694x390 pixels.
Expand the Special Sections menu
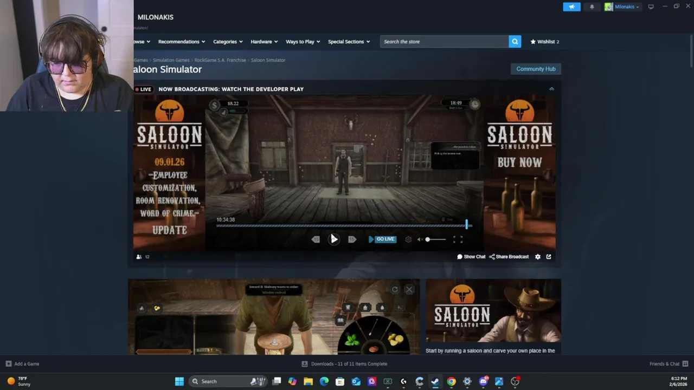[349, 42]
